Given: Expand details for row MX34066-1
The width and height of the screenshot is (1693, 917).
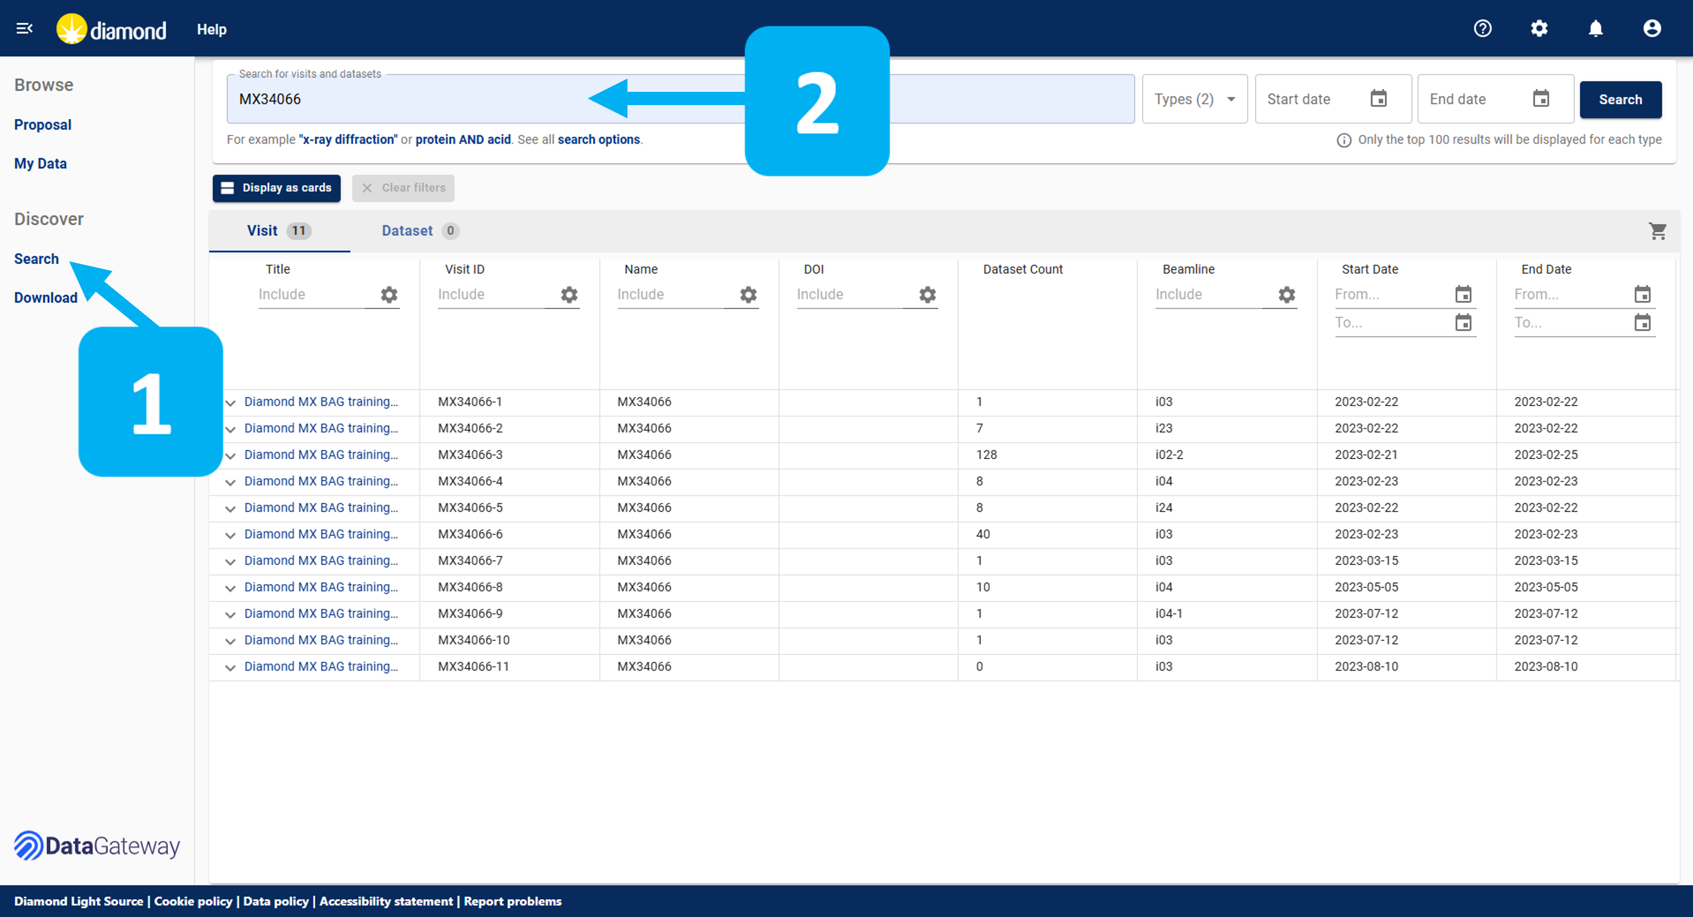Looking at the screenshot, I should [230, 403].
